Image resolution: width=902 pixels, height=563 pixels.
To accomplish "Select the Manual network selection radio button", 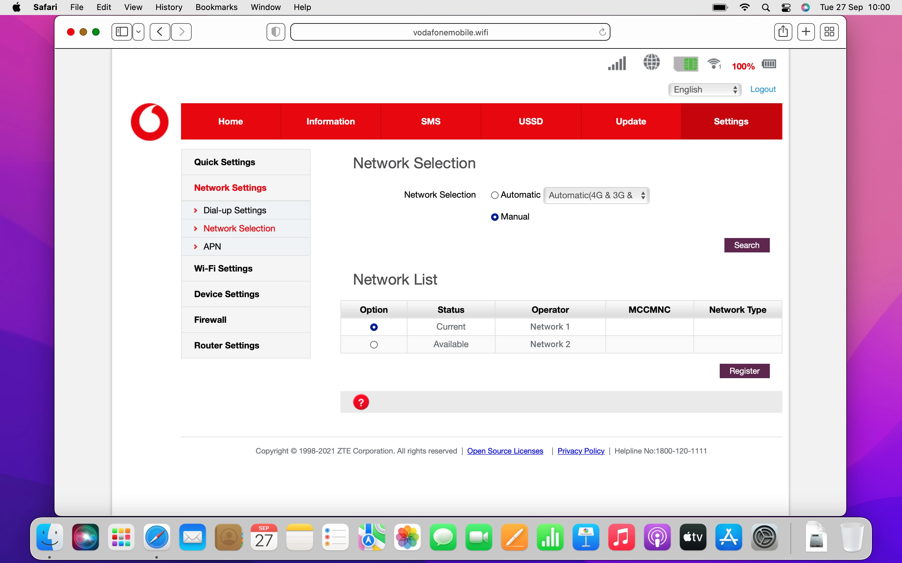I will coord(495,216).
